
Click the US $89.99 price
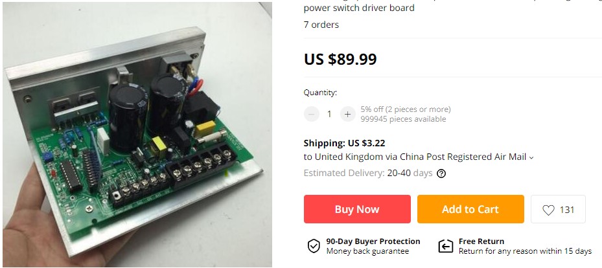pos(340,59)
